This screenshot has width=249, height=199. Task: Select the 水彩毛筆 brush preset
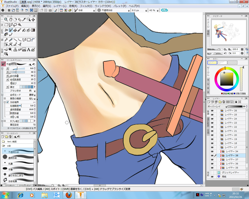click(x=18, y=180)
